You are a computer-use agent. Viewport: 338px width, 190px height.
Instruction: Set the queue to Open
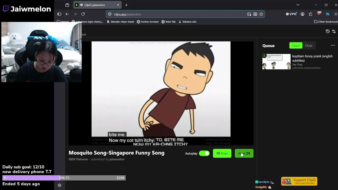(296, 46)
